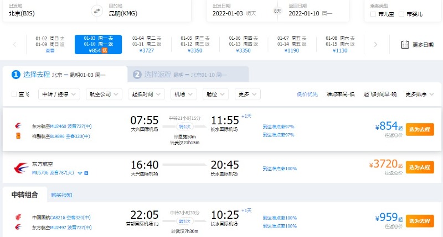The width and height of the screenshot is (443, 237).
Task: Click 选为去程 for the ¥854 flight
Action: point(420,129)
